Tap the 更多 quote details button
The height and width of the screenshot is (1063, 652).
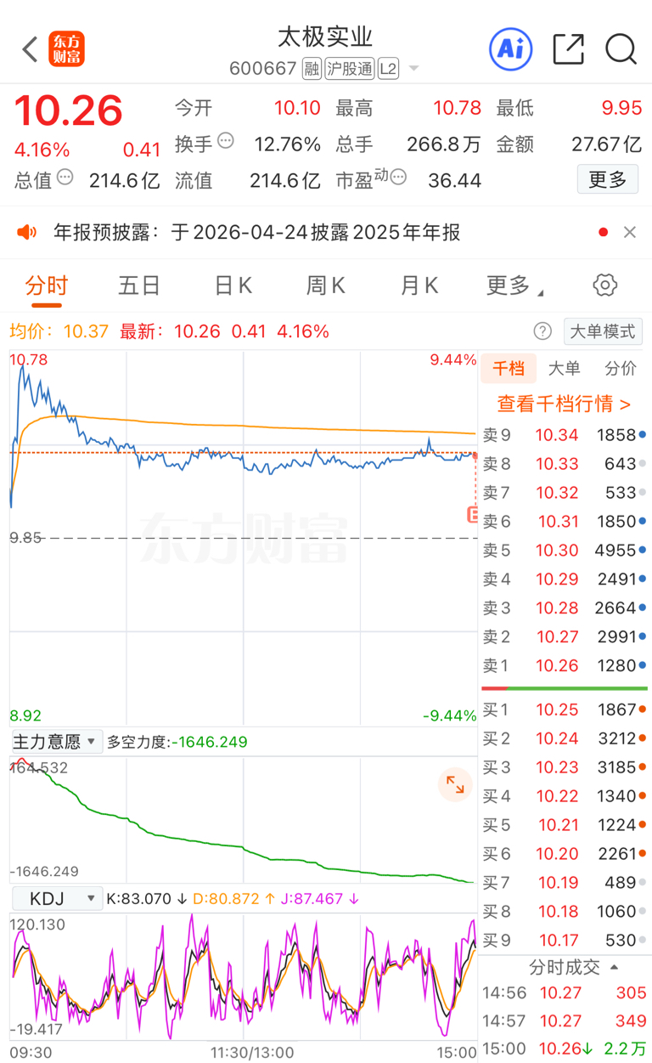click(607, 179)
